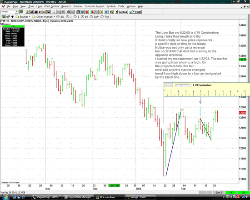The image size is (250, 200).
Task: Click the Central toolbar button
Action: tap(121, 12)
